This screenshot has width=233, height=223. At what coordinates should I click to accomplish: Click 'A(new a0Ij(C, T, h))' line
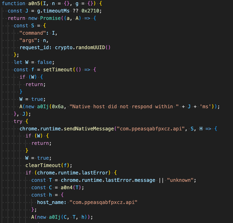pyautogui.click(x=62, y=217)
